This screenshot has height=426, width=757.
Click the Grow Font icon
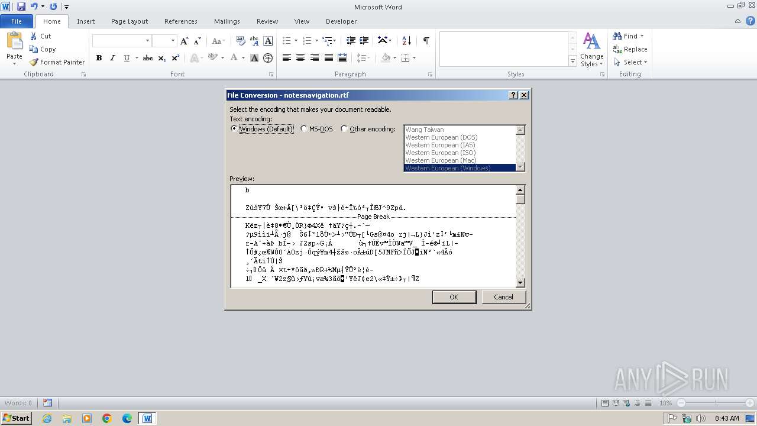click(x=185, y=41)
